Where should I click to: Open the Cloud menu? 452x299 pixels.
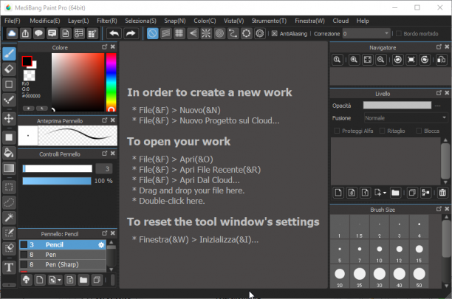(x=340, y=21)
